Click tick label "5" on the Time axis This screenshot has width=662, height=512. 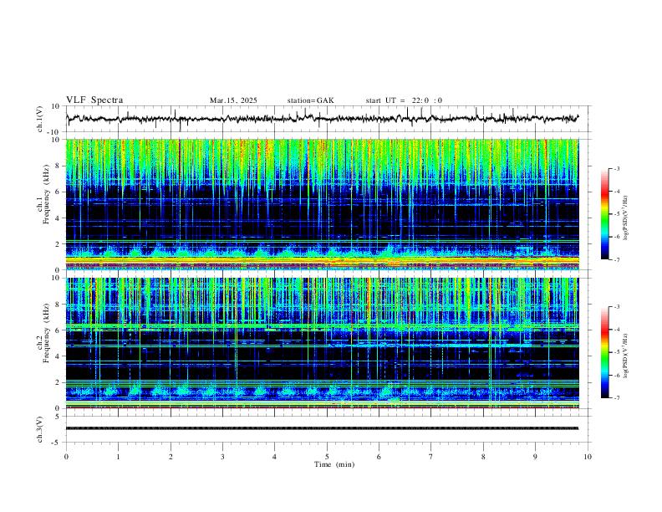[327, 457]
